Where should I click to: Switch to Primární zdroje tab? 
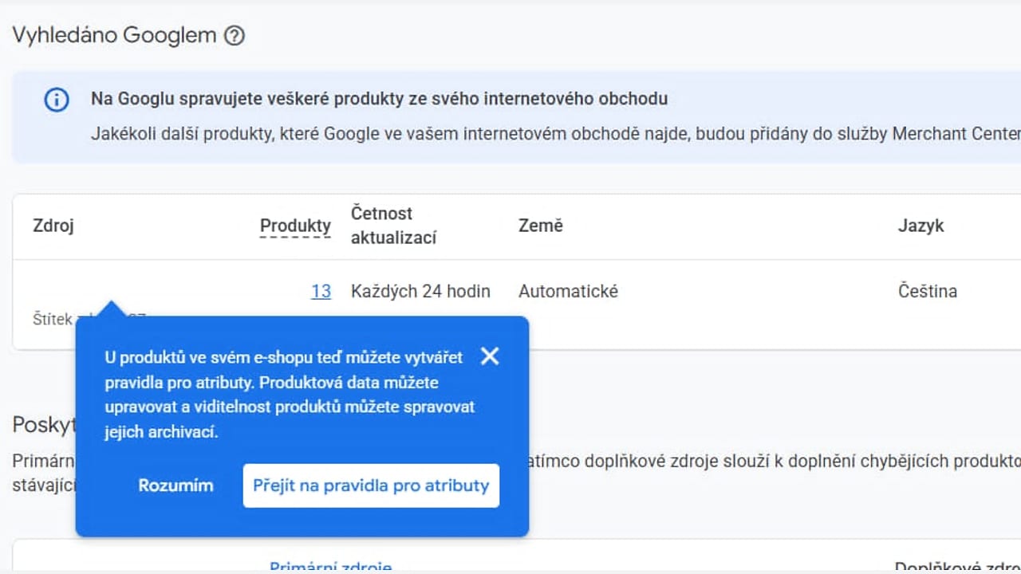(x=330, y=567)
